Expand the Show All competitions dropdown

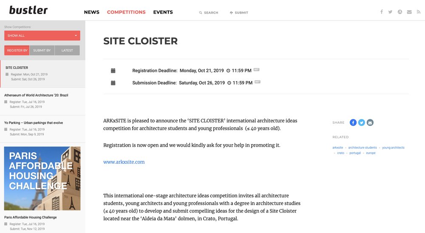(42, 36)
